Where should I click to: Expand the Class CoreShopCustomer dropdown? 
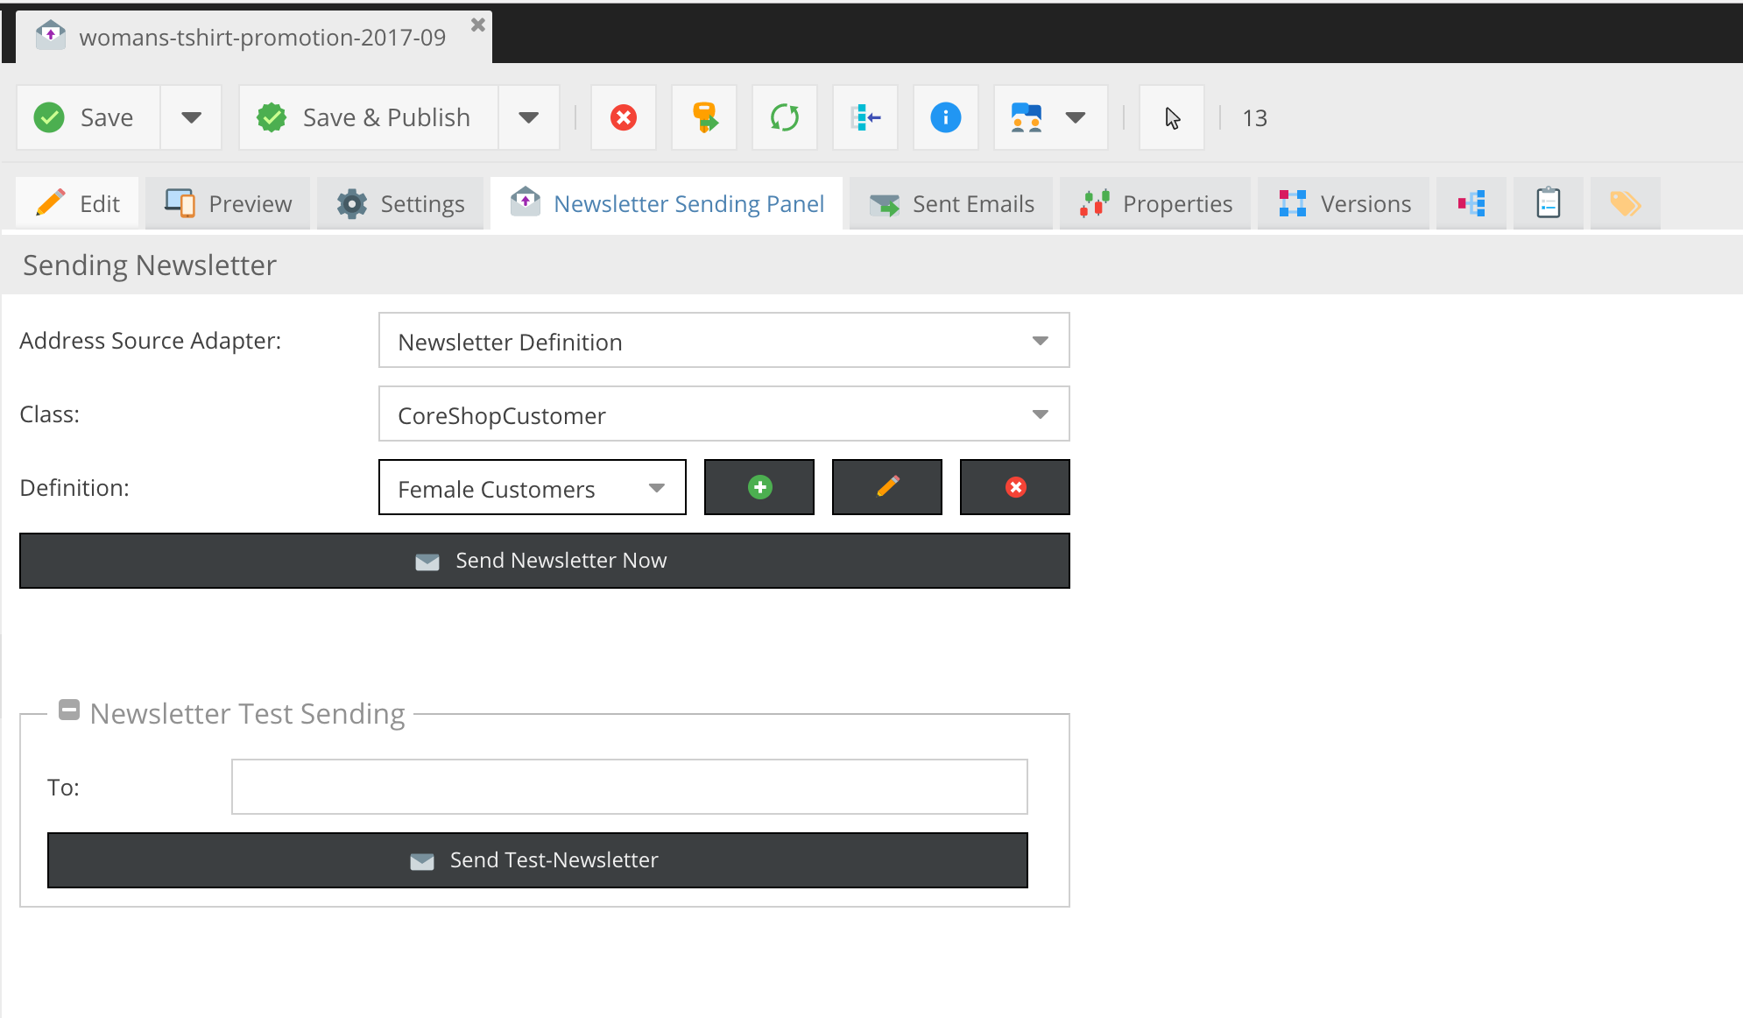tap(1040, 414)
